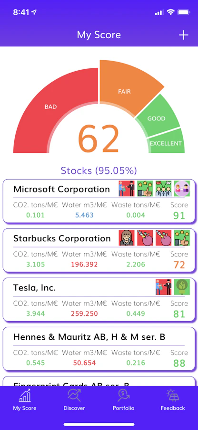Viewport: 198px width, 430px height.
Task: Tap Starbucks' first syringe apple badge
Action: [145, 238]
